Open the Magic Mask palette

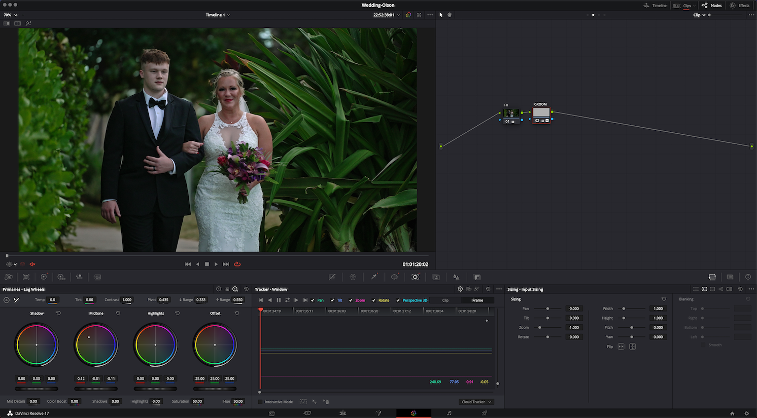coord(436,277)
